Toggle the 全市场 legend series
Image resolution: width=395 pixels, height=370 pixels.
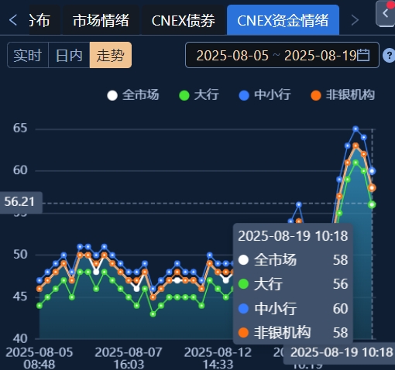tap(133, 95)
